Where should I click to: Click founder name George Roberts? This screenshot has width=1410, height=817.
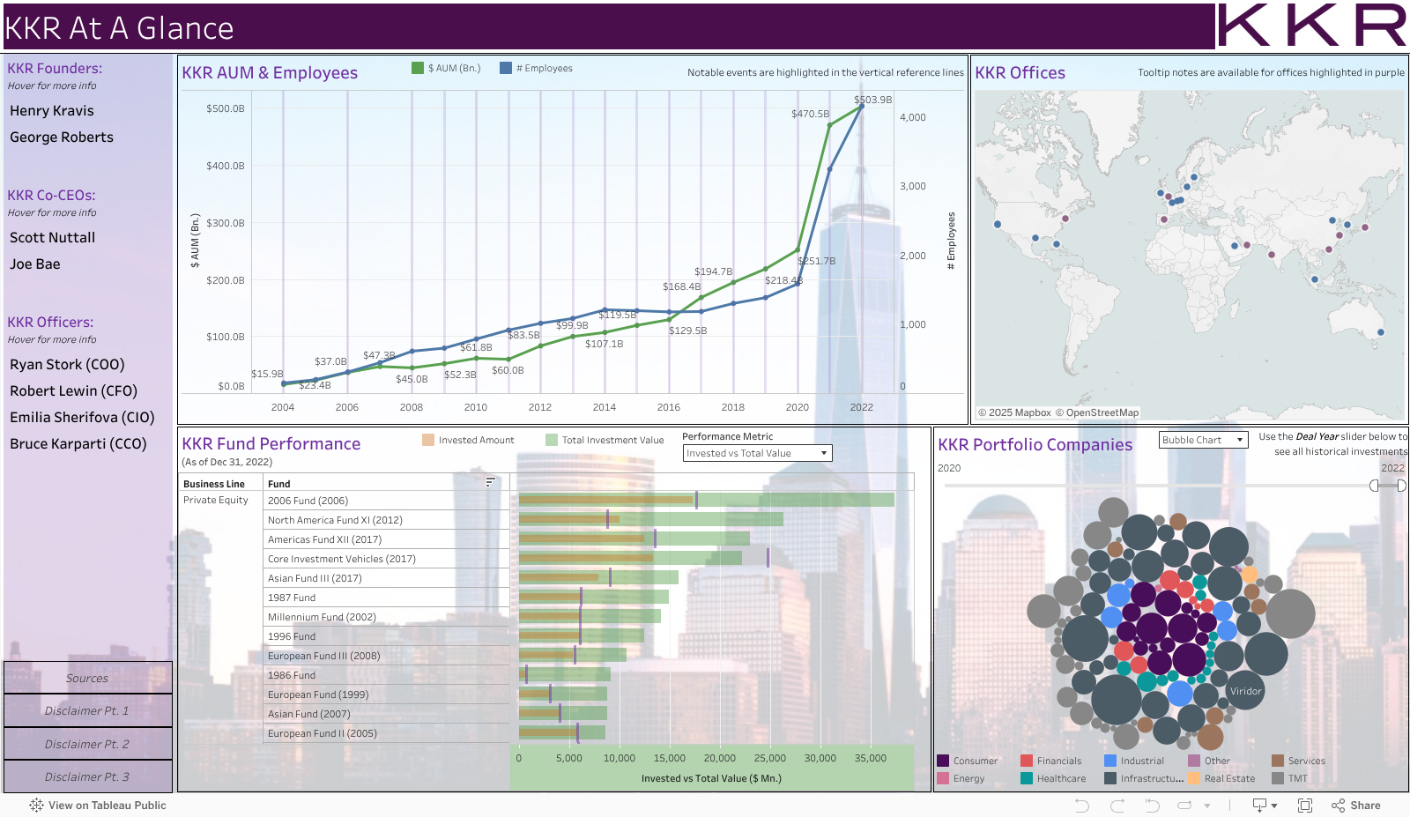click(x=62, y=137)
